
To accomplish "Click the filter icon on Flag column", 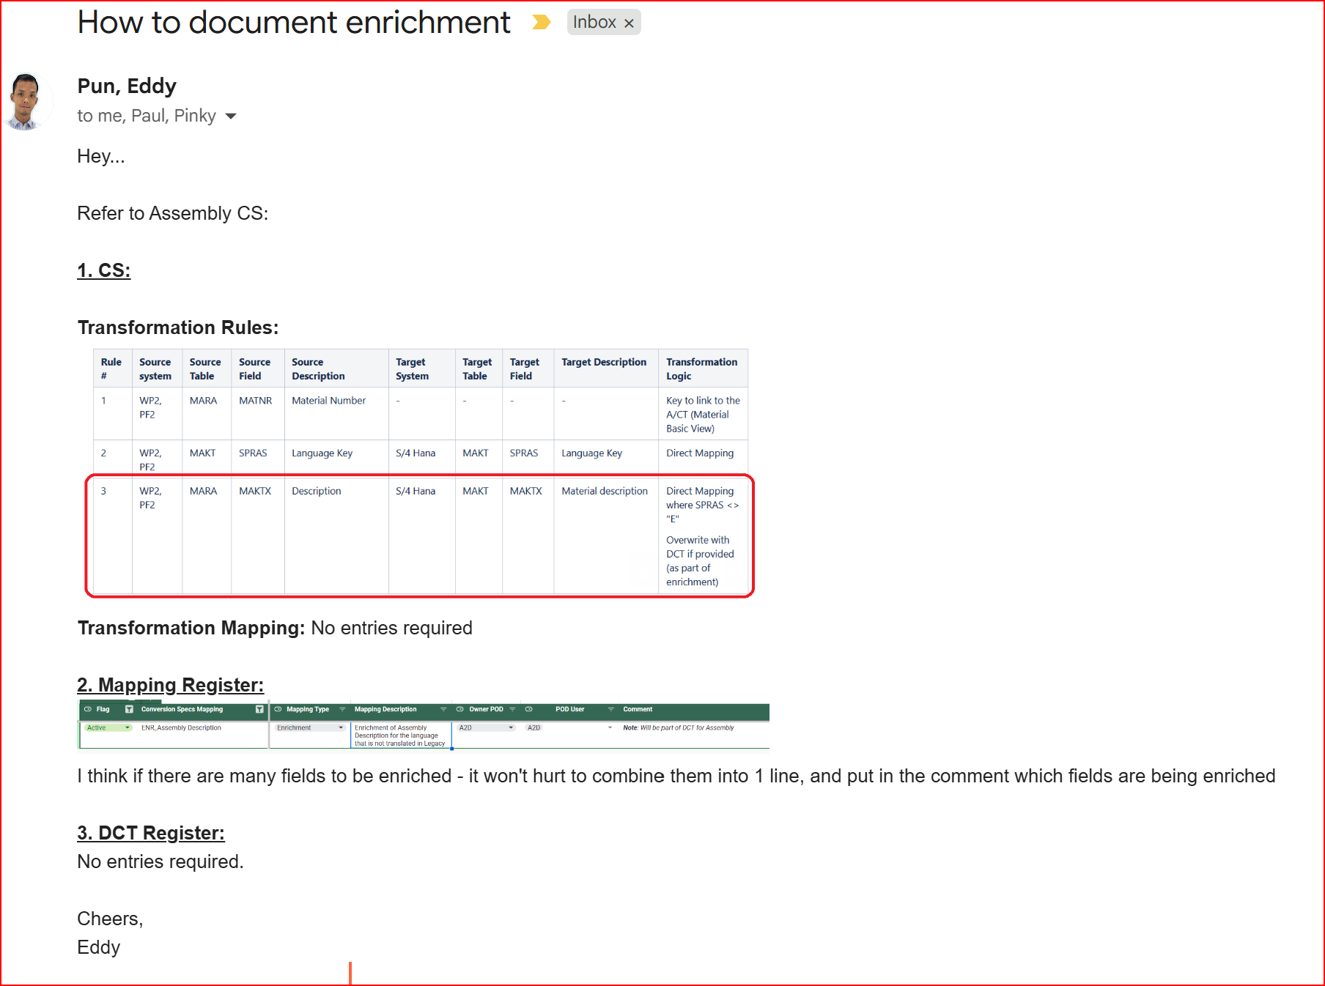I will tap(129, 709).
